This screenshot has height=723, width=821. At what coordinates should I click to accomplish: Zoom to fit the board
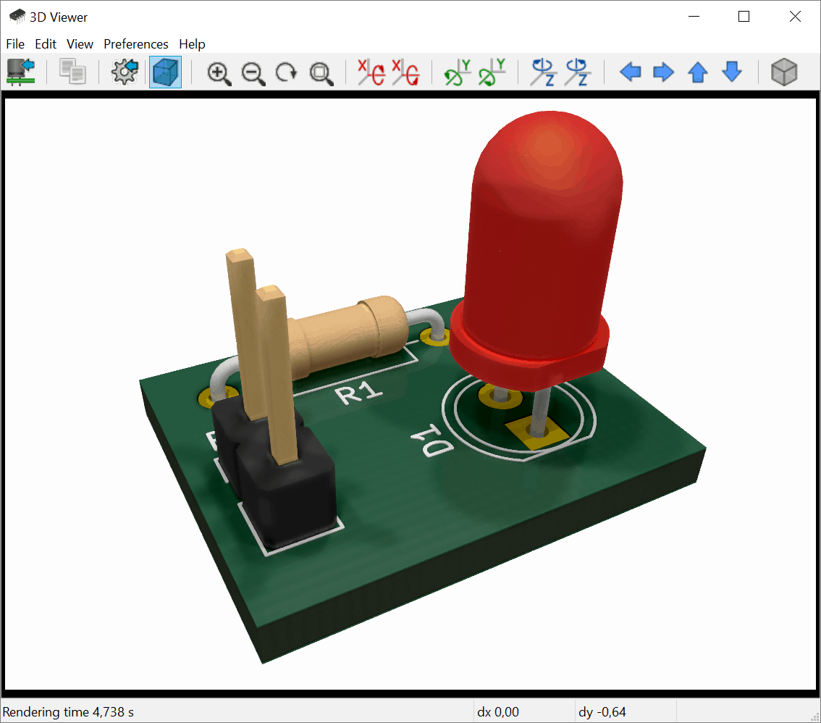321,72
